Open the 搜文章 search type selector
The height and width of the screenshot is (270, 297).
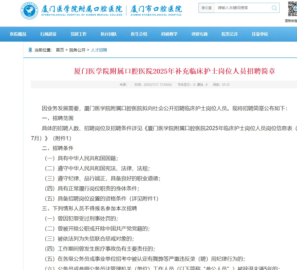pos(207,8)
